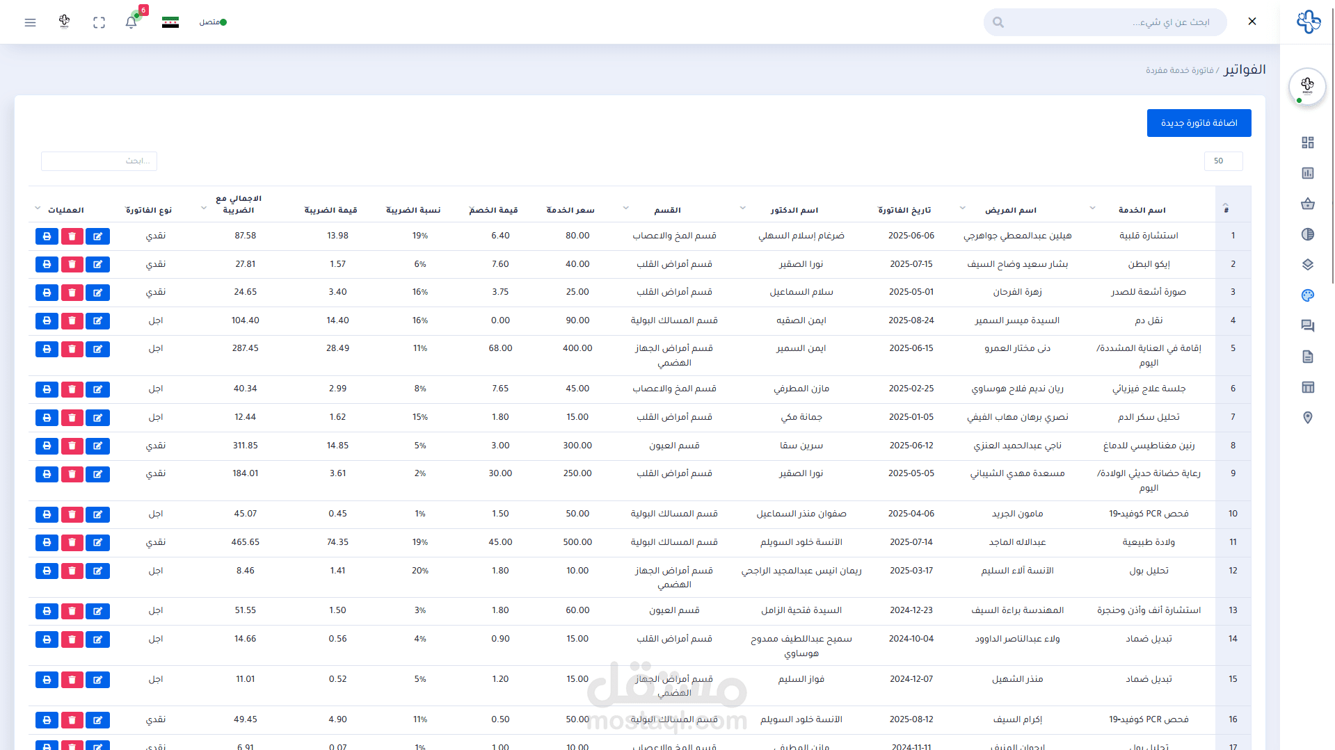The image size is (1335, 750).
Task: Select the date cell 2025-07-15
Action: point(911,264)
